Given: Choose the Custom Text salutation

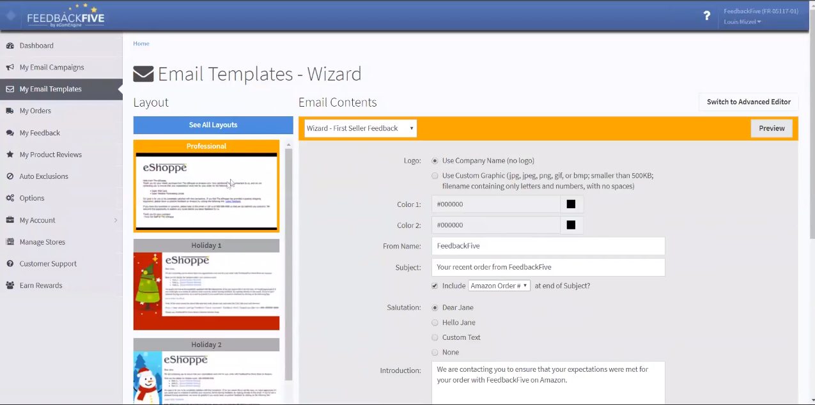Looking at the screenshot, I should [435, 337].
